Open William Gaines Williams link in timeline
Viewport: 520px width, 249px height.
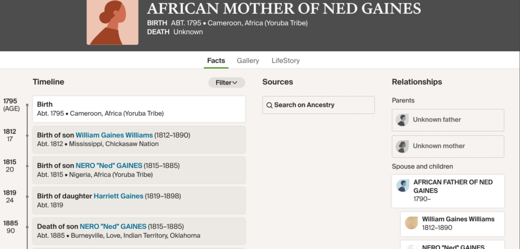(x=114, y=135)
